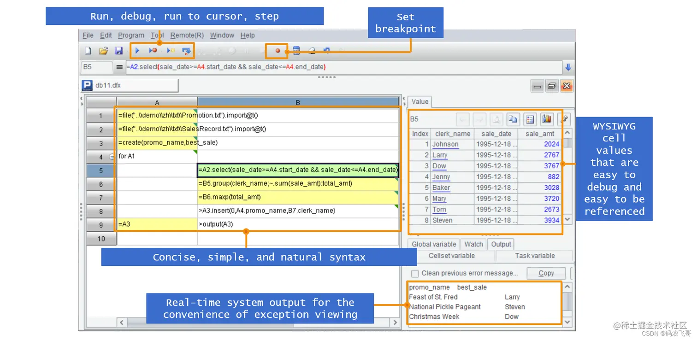The width and height of the screenshot is (697, 340).
Task: Switch to the Global variable tab
Action: (x=434, y=244)
